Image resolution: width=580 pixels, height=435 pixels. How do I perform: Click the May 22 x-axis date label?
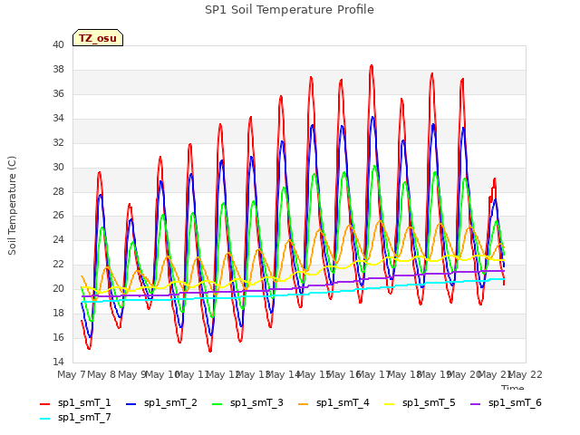click(526, 374)
